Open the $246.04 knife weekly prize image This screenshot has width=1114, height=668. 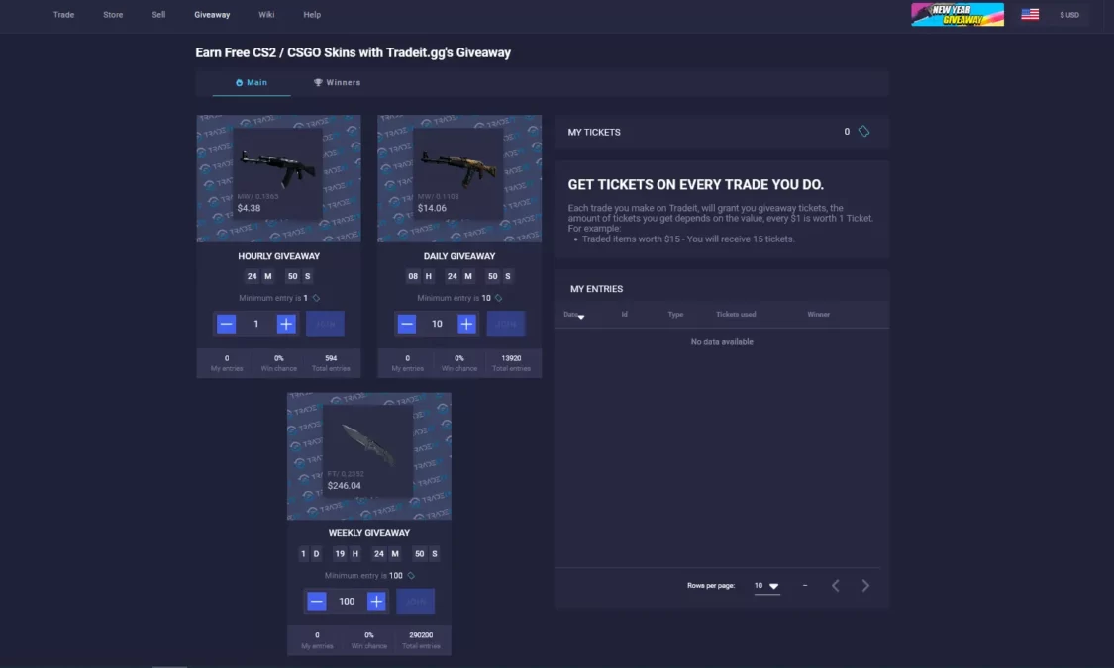(x=368, y=450)
